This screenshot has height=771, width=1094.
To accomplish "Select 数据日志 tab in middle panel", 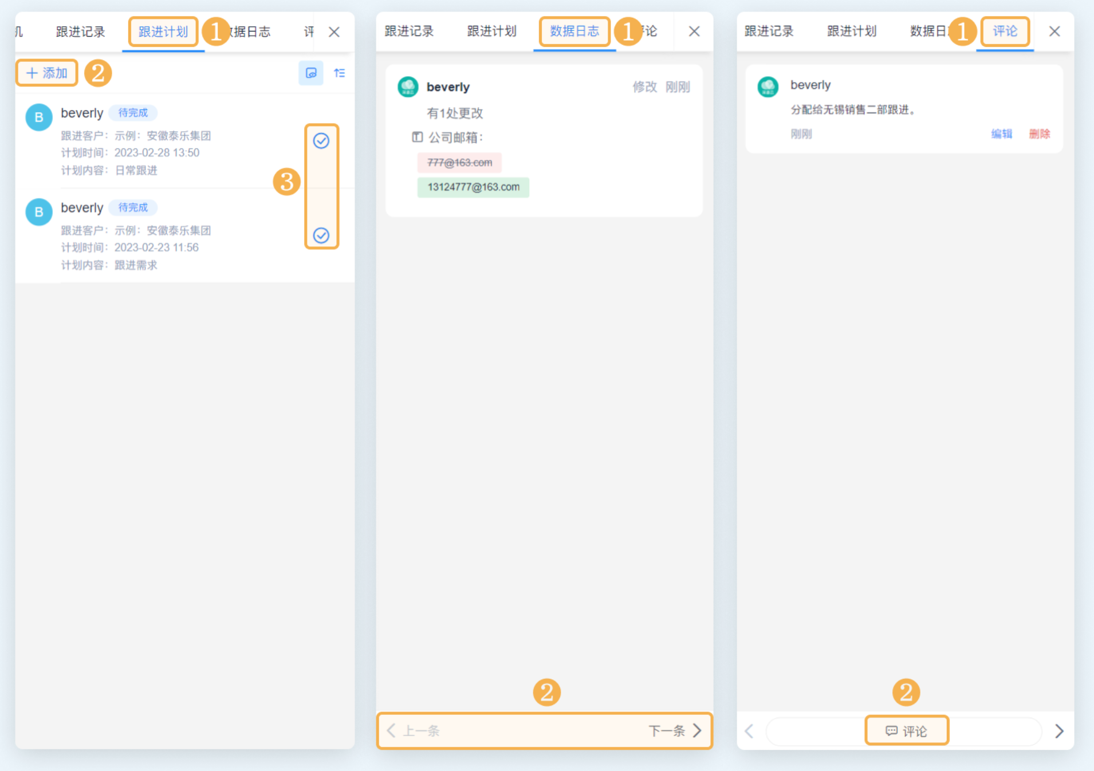I will 574,31.
